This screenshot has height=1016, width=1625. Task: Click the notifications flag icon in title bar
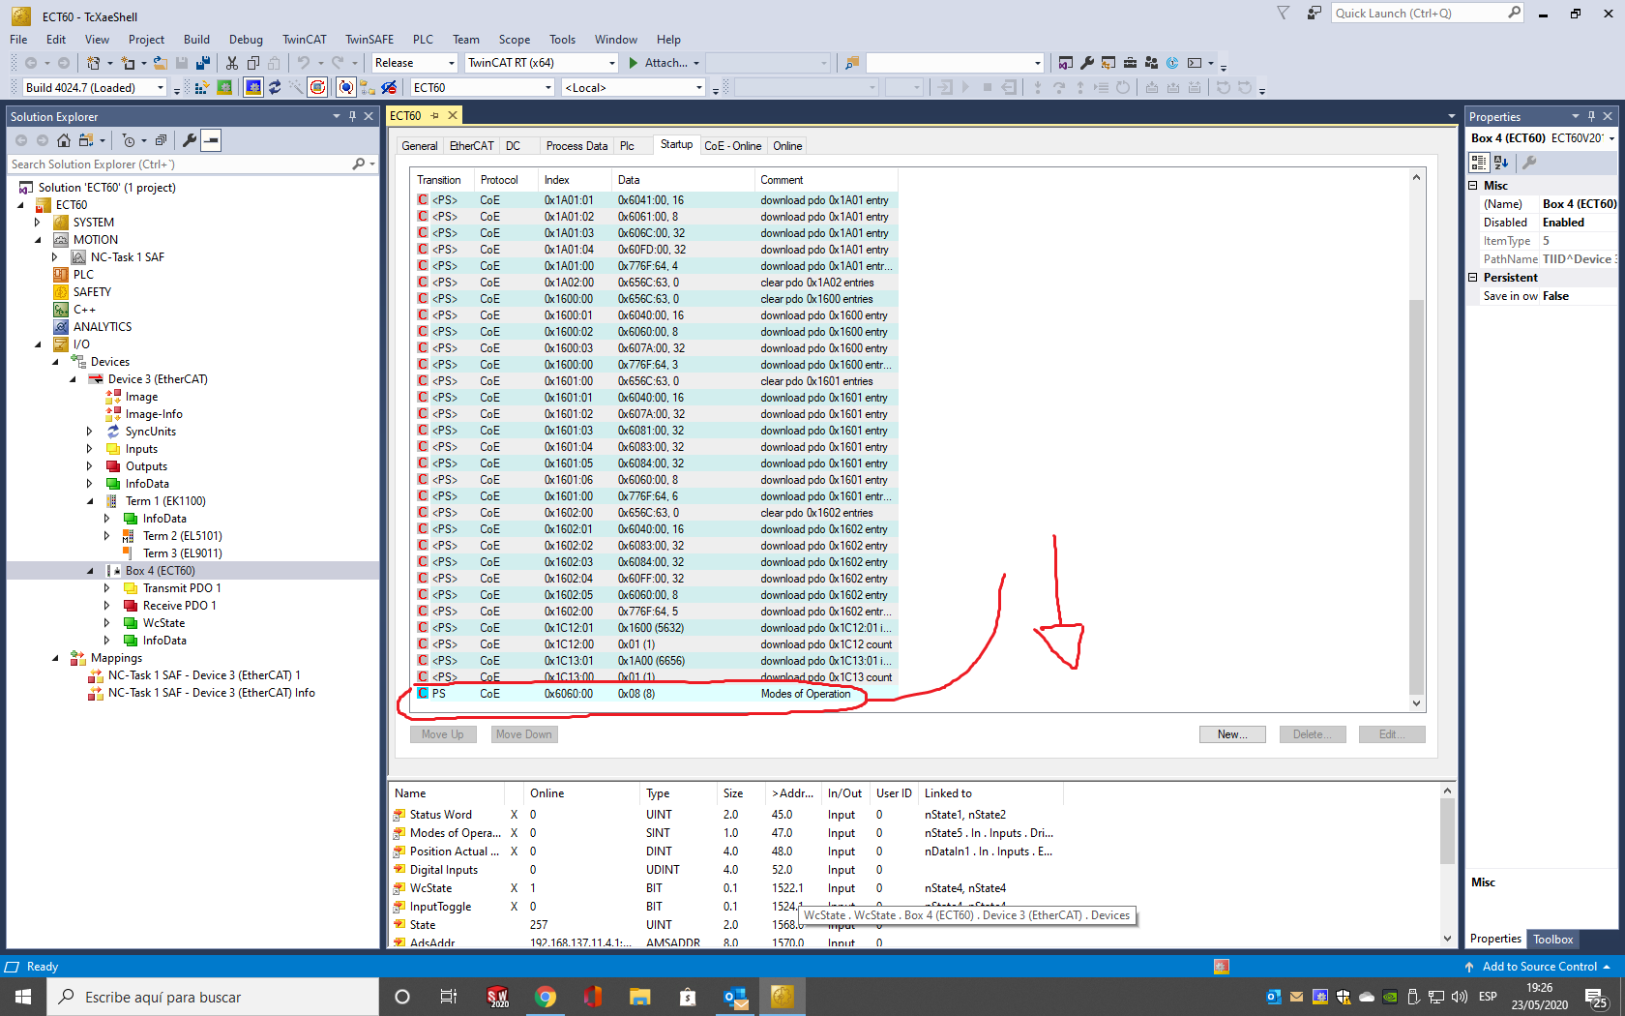click(x=1284, y=13)
